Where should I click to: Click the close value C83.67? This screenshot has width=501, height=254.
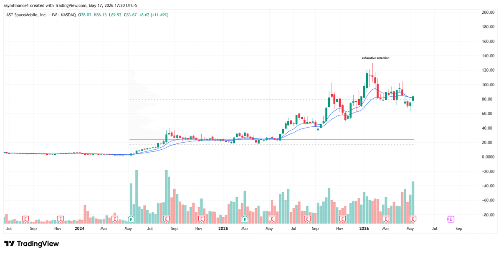(x=130, y=15)
